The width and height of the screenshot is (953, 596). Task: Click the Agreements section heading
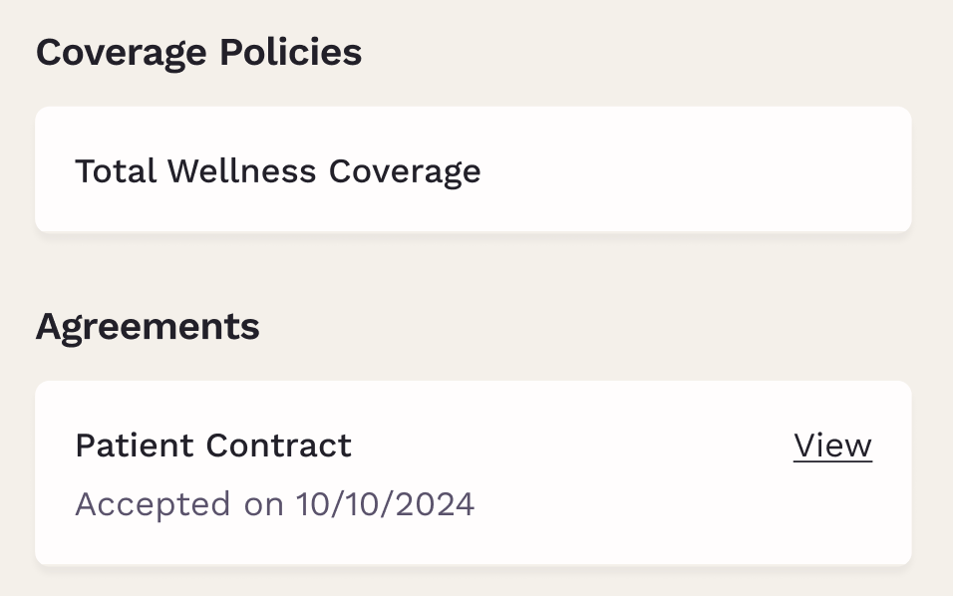(x=148, y=327)
